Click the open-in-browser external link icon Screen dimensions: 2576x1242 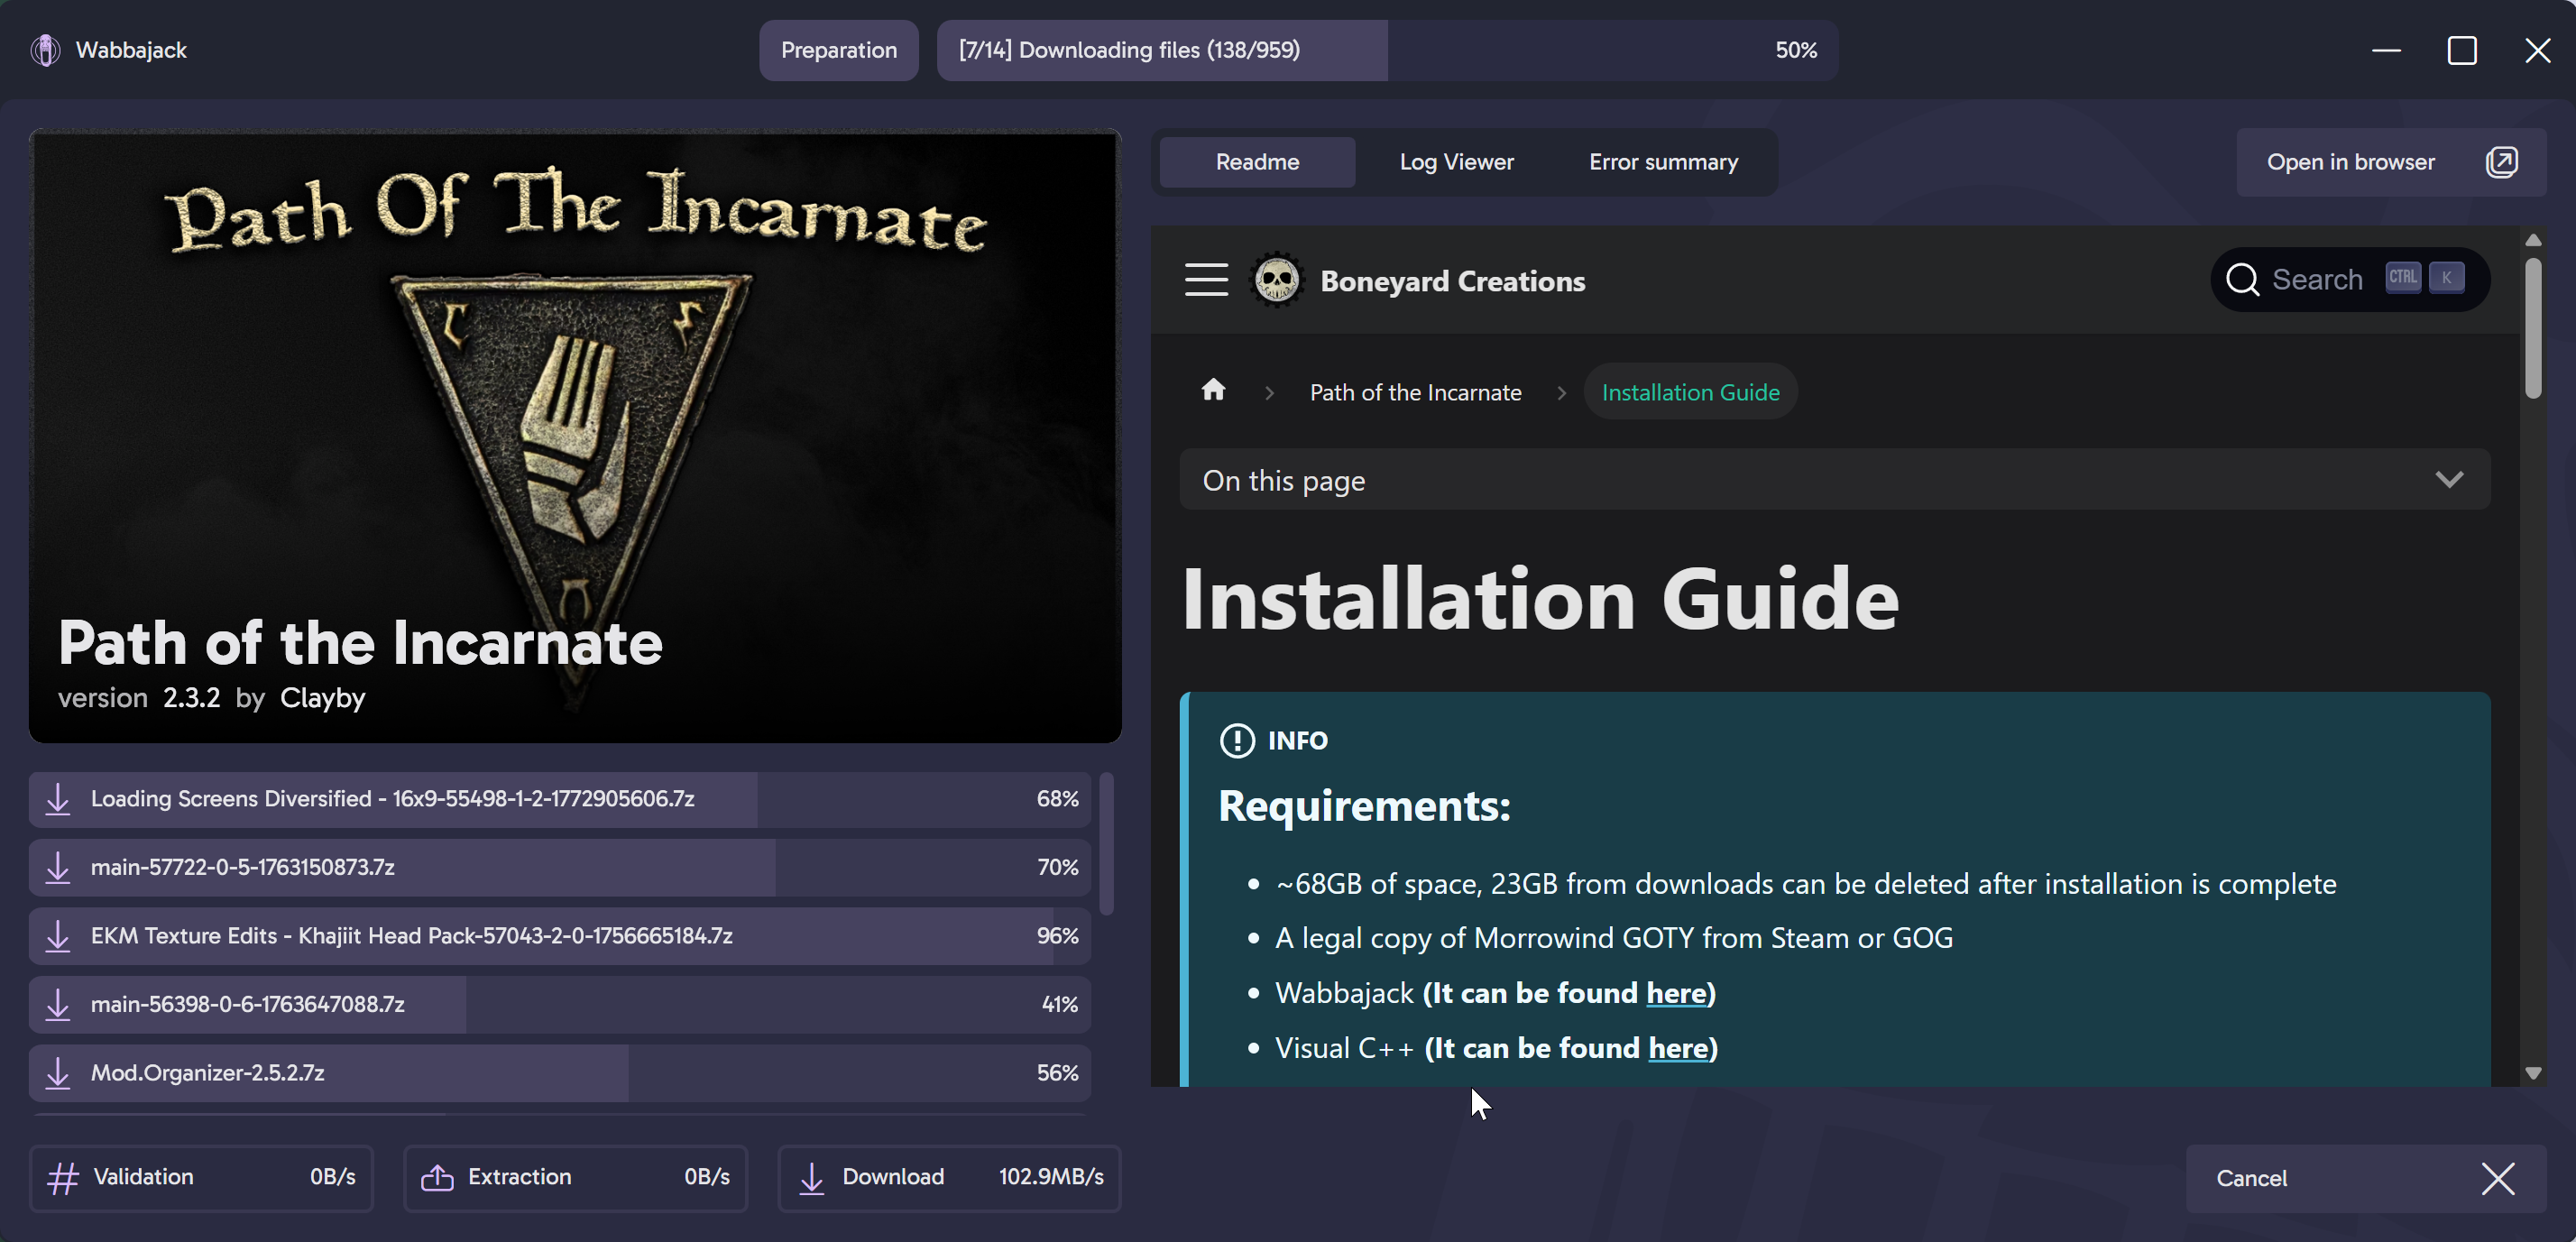pos(2501,162)
